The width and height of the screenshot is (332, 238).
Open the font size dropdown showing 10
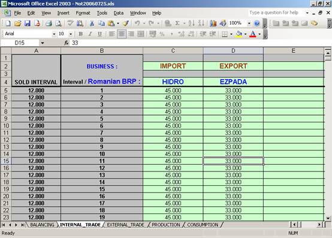71,34
